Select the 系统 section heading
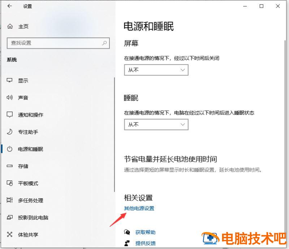289x249 pixels. [12, 59]
